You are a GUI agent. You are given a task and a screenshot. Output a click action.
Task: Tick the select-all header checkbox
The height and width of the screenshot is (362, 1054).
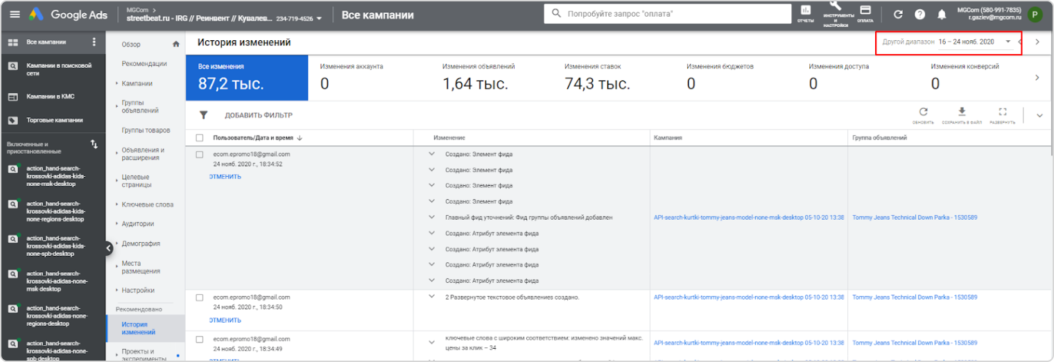[x=200, y=138]
